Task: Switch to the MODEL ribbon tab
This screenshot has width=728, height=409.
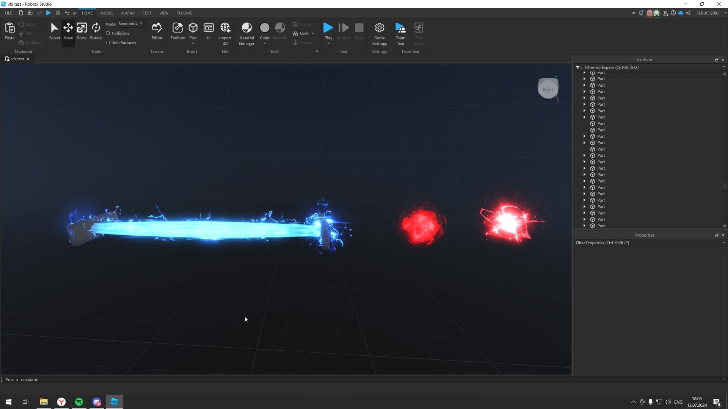Action: (x=107, y=12)
